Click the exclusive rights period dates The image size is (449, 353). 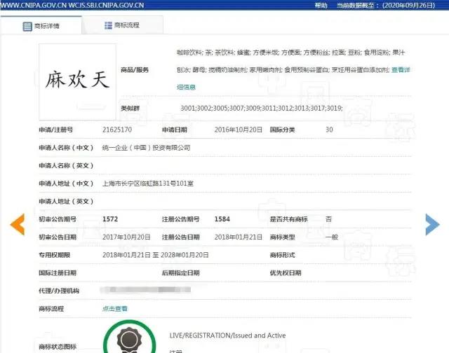coord(155,255)
